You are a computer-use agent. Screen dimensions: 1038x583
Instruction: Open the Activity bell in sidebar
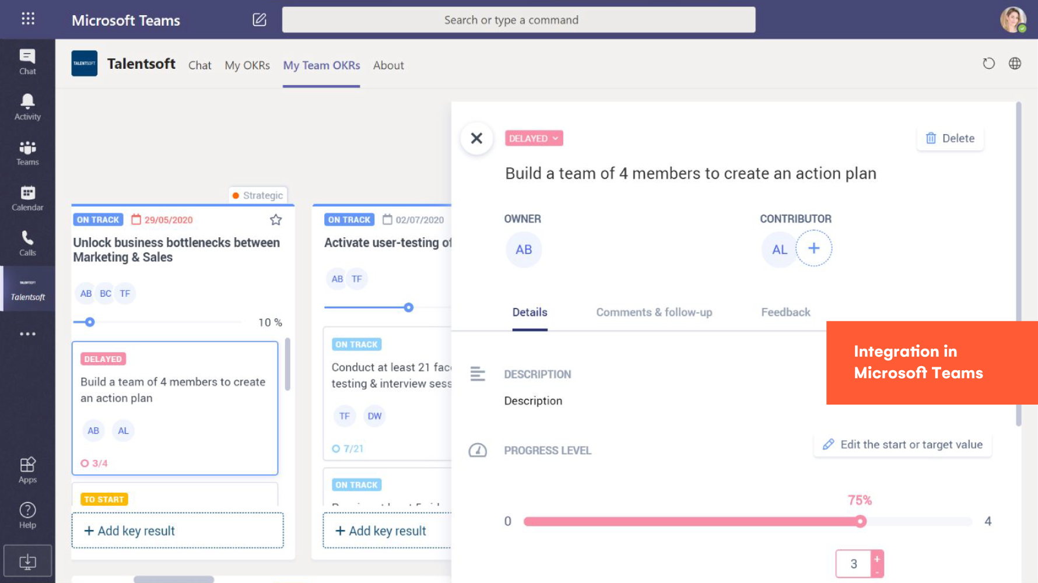(x=27, y=107)
